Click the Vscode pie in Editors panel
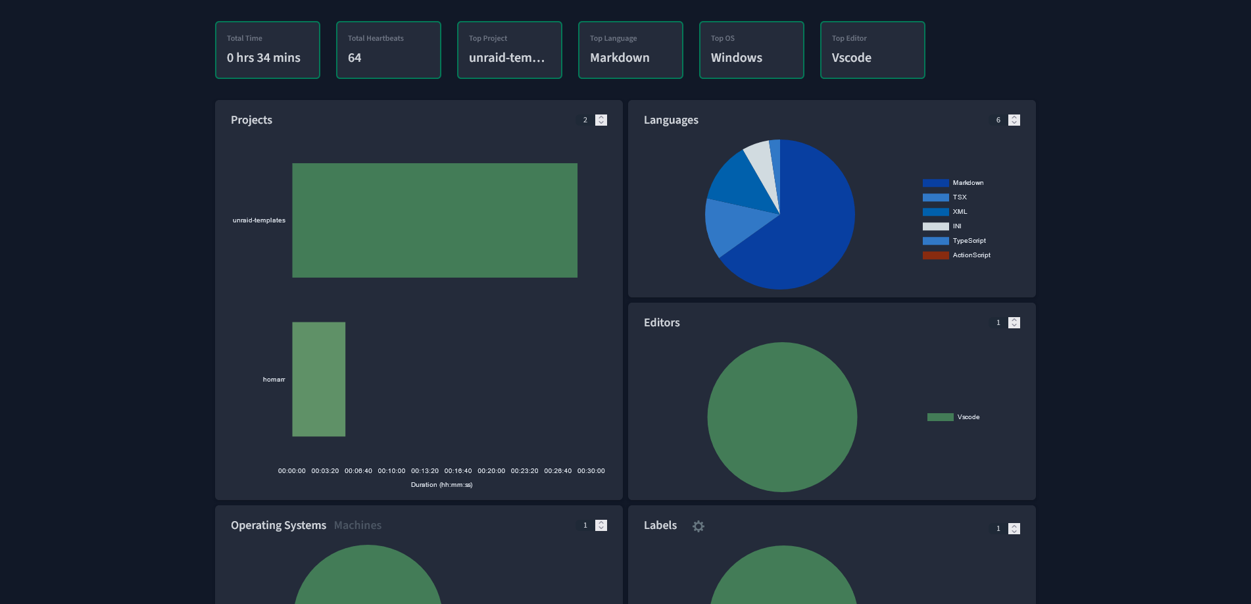Viewport: 1251px width, 604px height. pyautogui.click(x=782, y=417)
